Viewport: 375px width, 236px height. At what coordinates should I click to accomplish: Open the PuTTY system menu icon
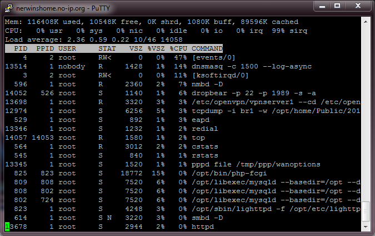coord(9,7)
